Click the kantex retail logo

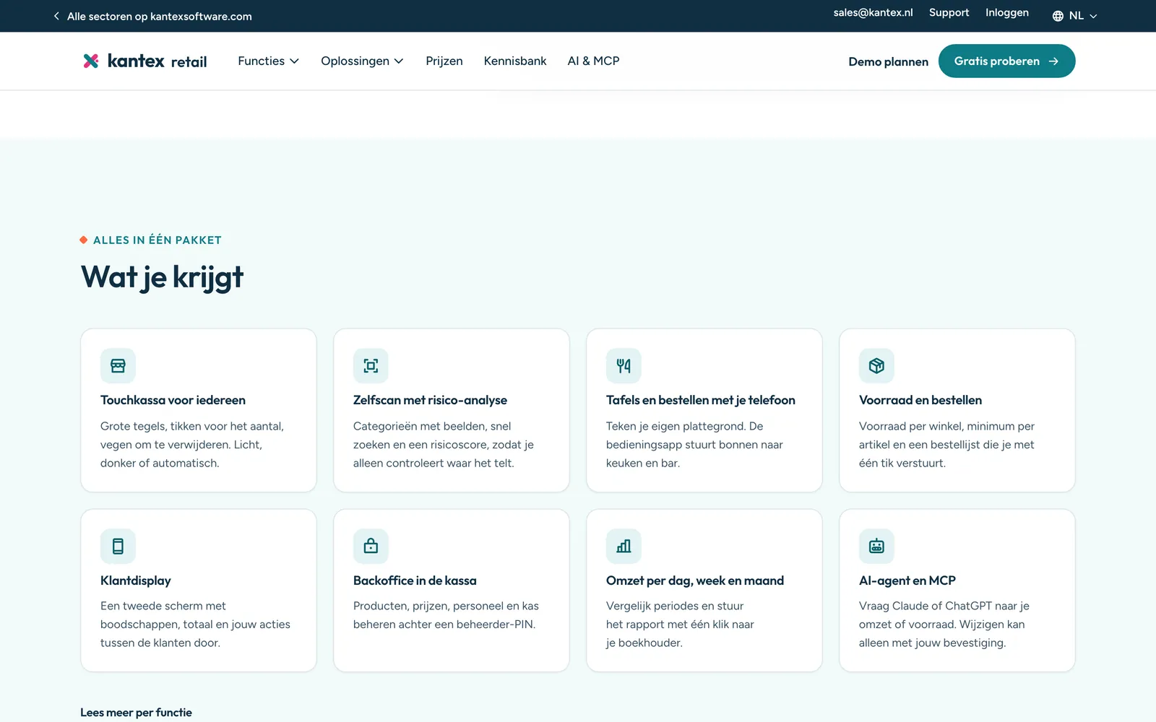pos(145,61)
